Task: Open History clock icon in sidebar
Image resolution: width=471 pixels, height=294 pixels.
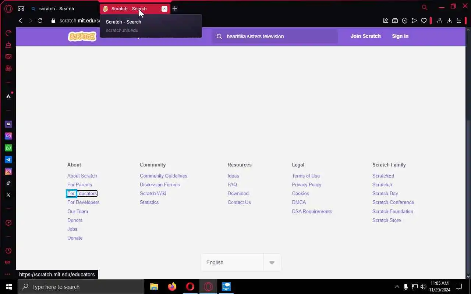Action: [x=8, y=251]
